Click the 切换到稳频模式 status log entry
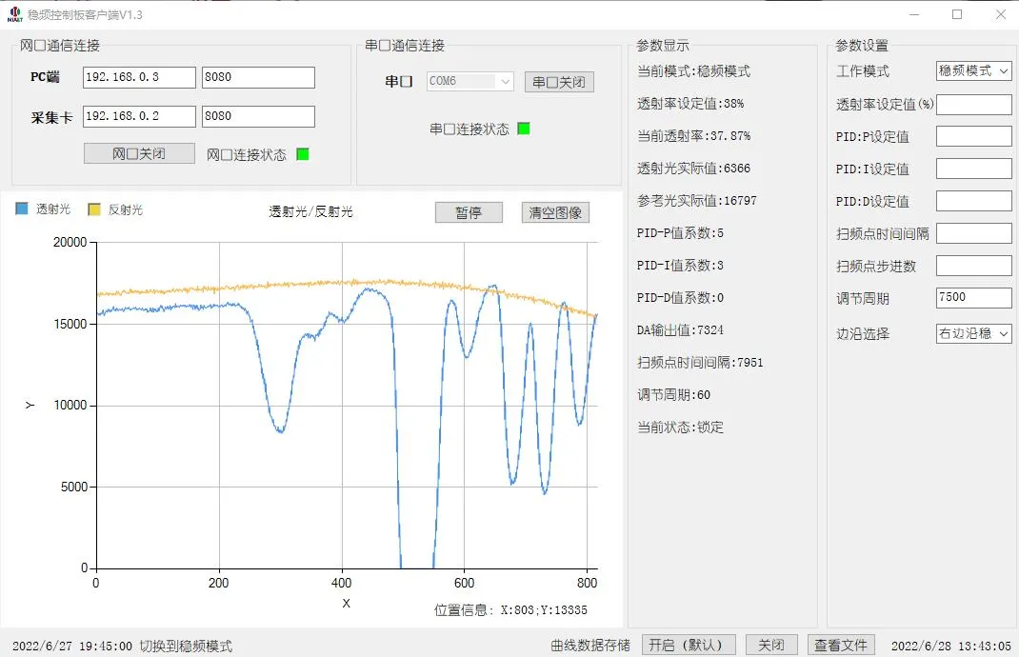The image size is (1019, 657). point(186,646)
